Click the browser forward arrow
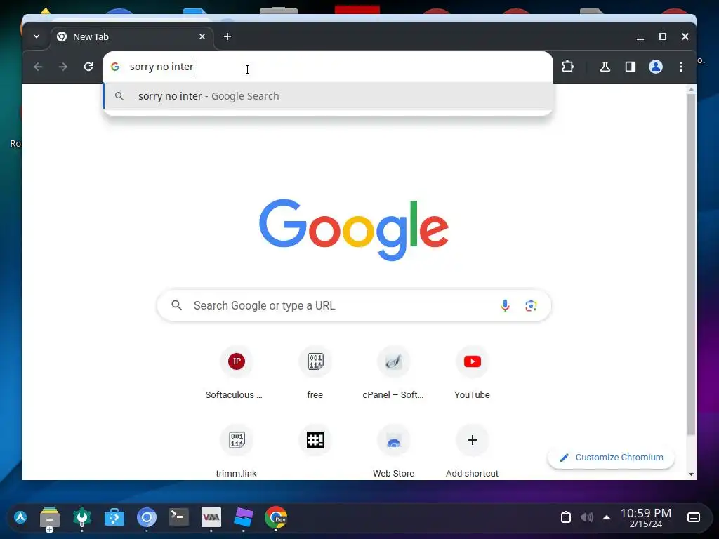Image resolution: width=719 pixels, height=539 pixels. coord(62,67)
